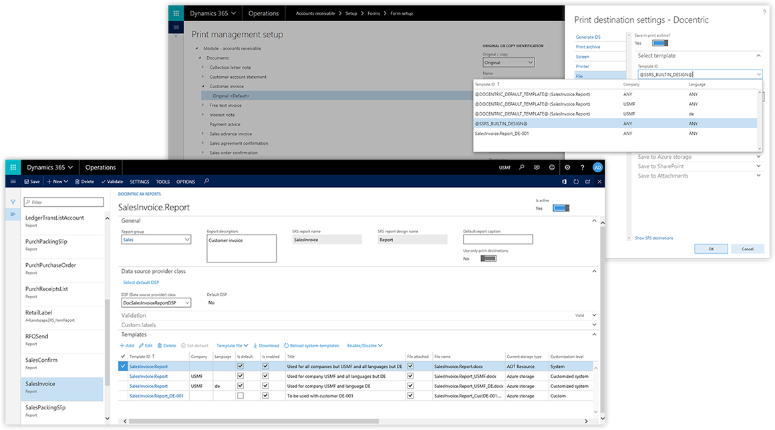Expand the Validation section
The width and height of the screenshot is (775, 430).
pyautogui.click(x=594, y=315)
